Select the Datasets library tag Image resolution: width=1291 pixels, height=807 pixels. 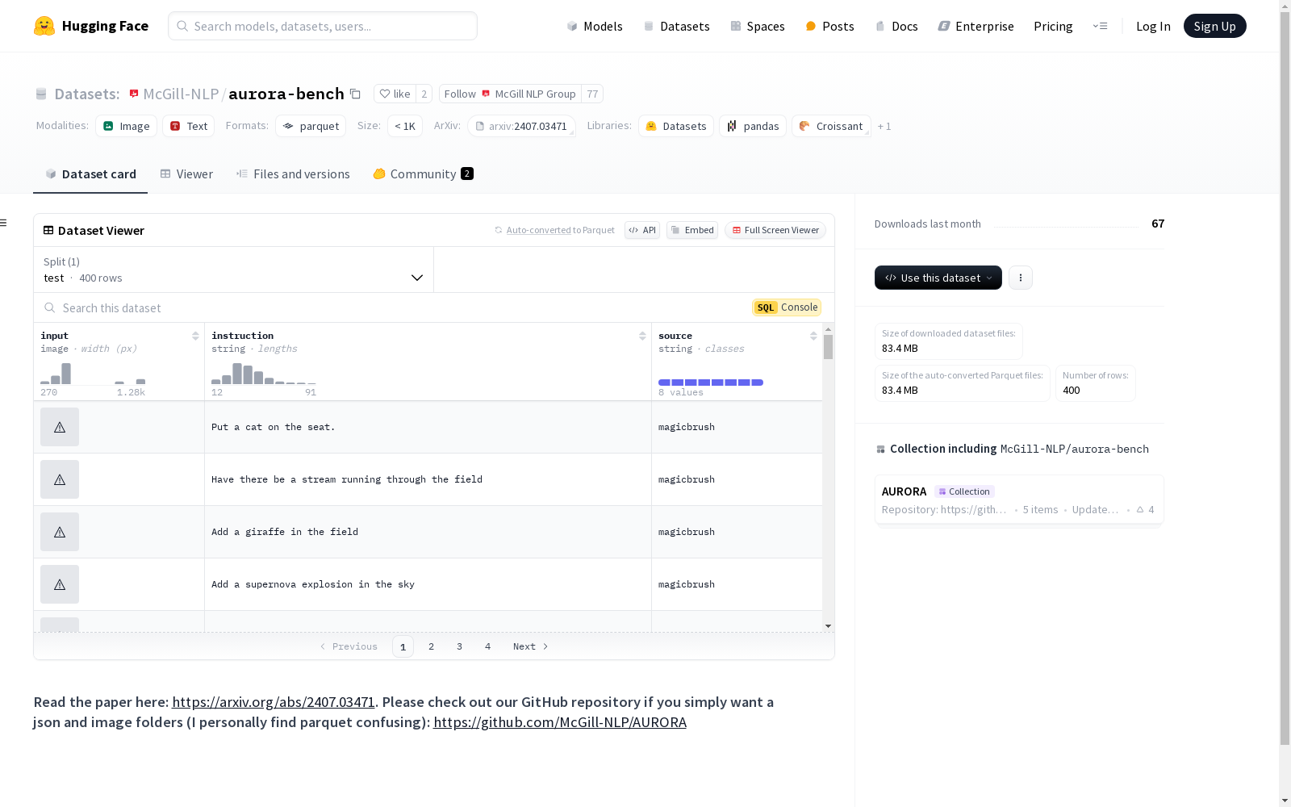click(x=676, y=126)
